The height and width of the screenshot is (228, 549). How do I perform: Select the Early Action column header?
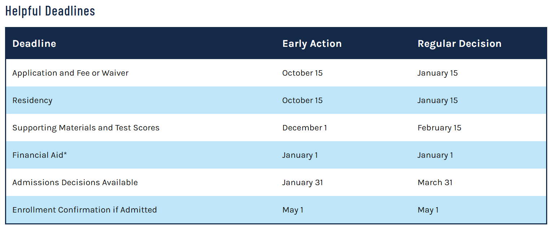pyautogui.click(x=312, y=44)
